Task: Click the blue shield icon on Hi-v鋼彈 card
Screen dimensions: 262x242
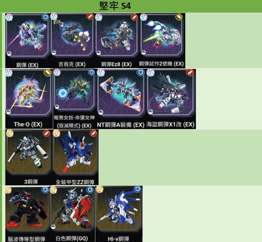Action: click(137, 189)
